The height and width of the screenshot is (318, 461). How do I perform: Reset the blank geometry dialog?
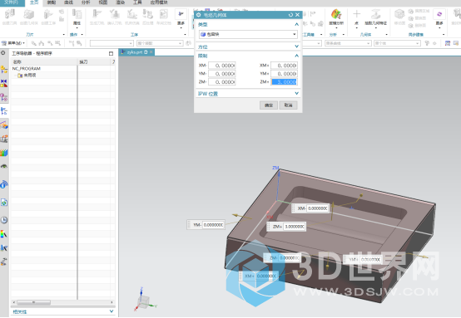290,15
